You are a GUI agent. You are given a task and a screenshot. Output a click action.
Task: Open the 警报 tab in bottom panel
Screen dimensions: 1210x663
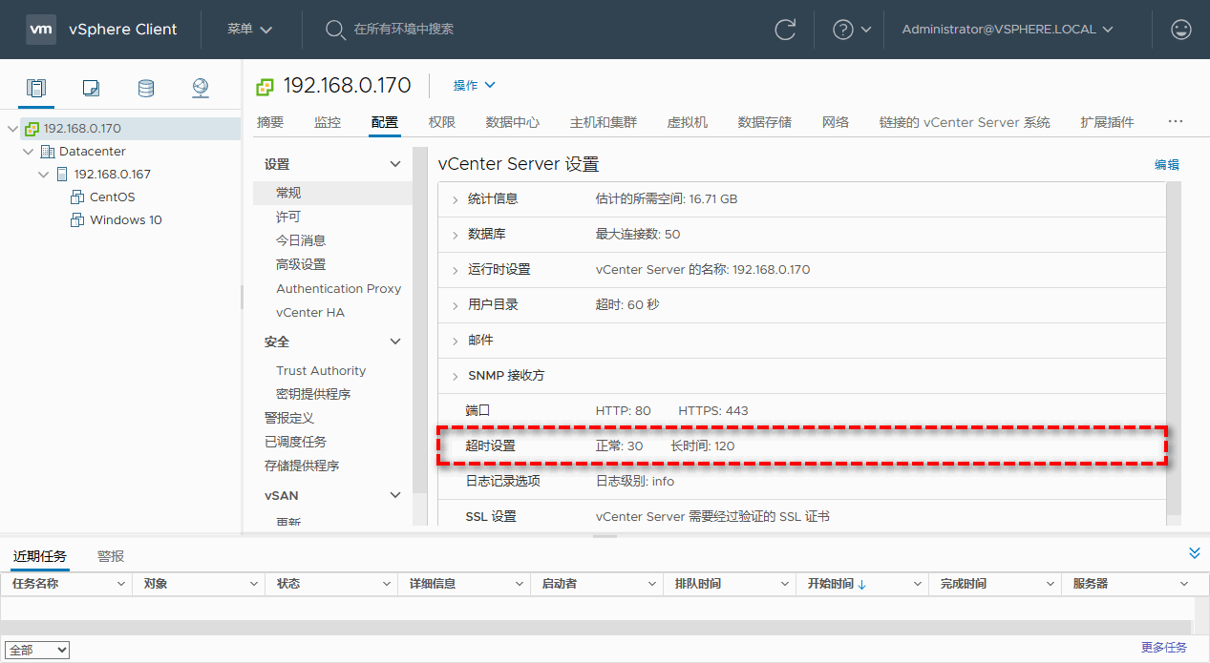coord(111,556)
